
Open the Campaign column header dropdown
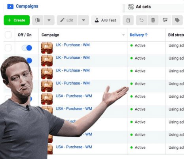[x=123, y=35]
